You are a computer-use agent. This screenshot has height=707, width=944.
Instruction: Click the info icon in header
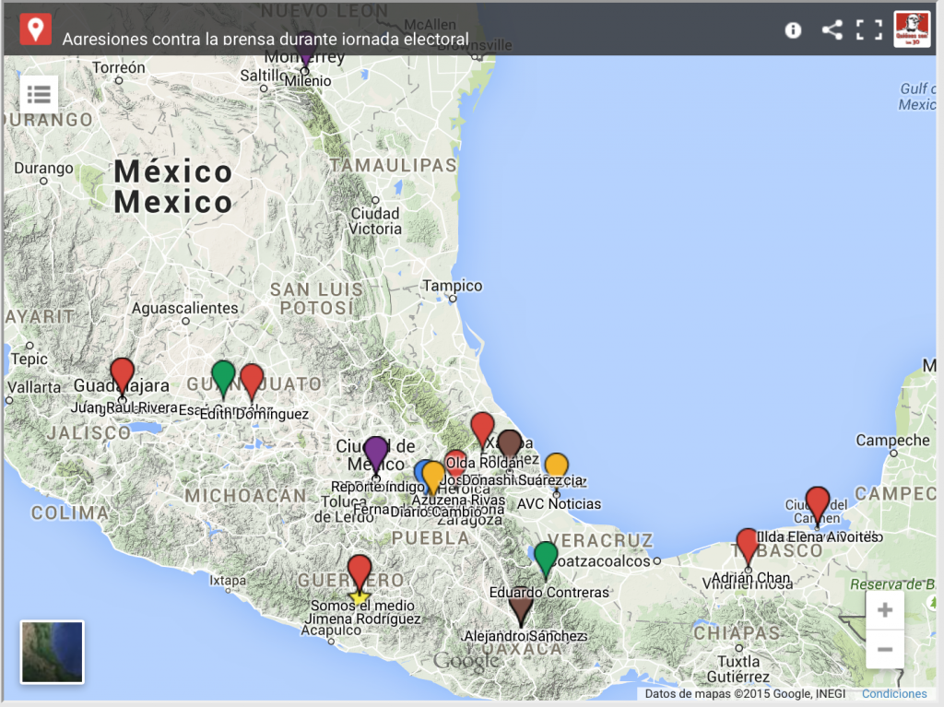793,30
